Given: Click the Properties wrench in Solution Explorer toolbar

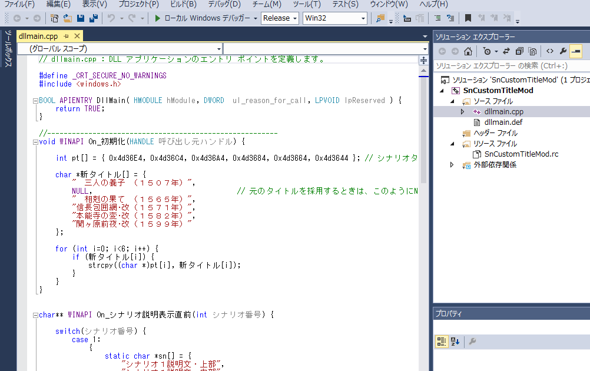Looking at the screenshot, I should coord(563,51).
